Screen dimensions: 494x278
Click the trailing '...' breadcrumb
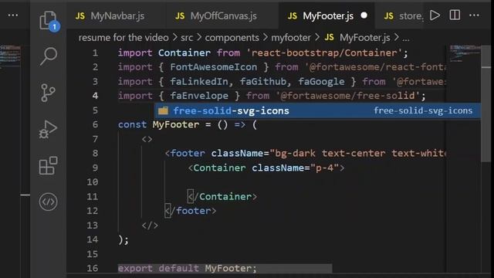pyautogui.click(x=406, y=39)
